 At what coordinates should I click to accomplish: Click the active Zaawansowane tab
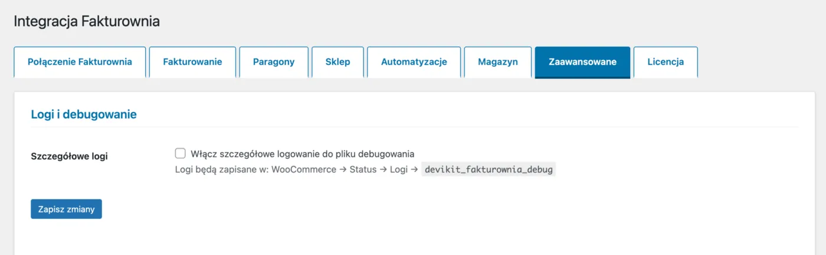click(x=582, y=62)
